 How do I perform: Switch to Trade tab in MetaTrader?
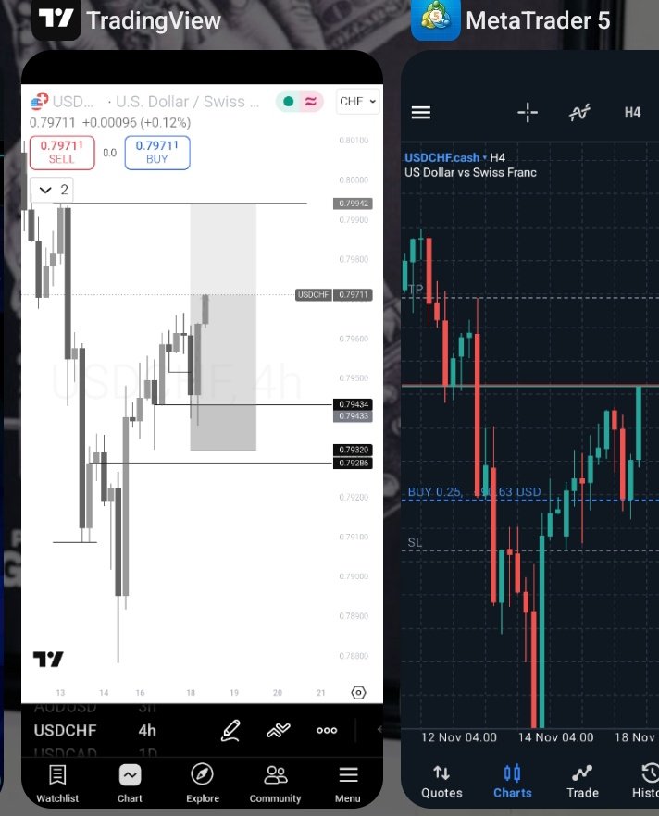pos(582,782)
